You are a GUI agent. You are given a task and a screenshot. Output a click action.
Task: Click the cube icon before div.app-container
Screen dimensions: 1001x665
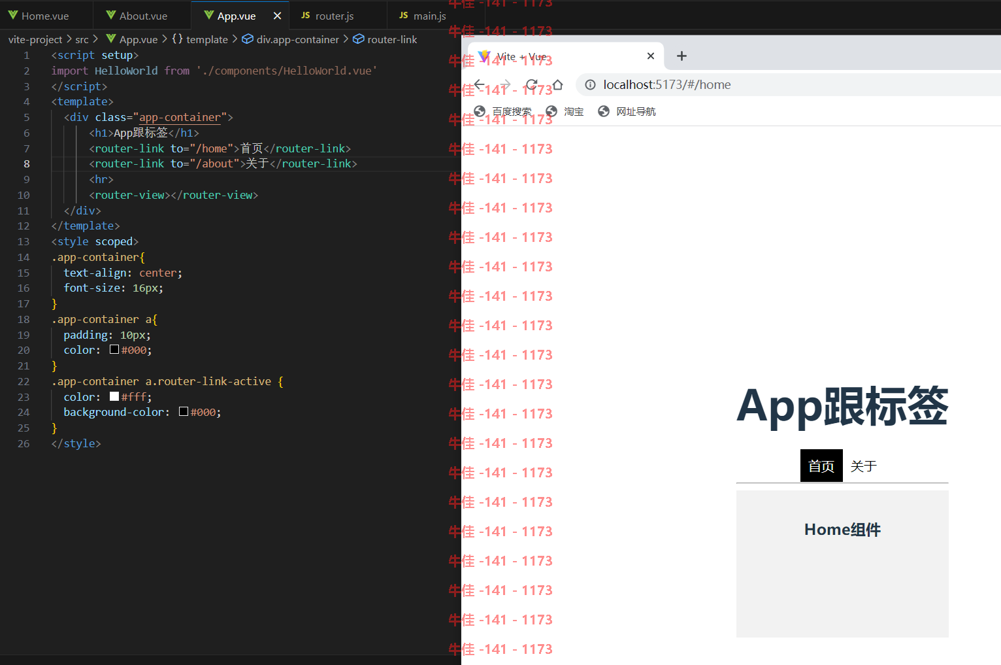pos(248,39)
